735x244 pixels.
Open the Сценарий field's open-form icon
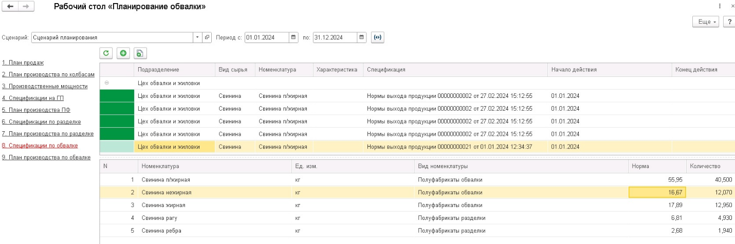click(x=207, y=37)
